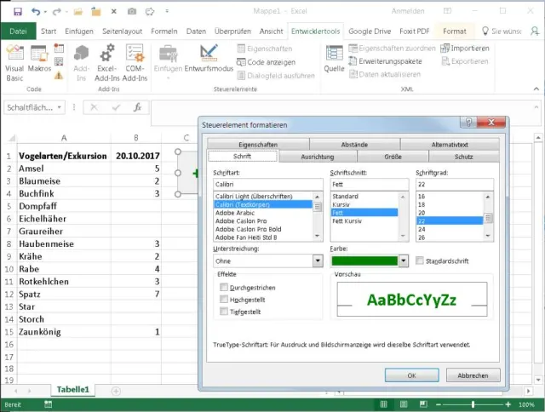Click the Abbrechen button
This screenshot has height=412, width=545.
point(473,375)
